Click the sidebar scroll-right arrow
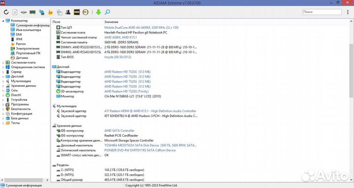The width and height of the screenshot is (354, 188). (x=47, y=180)
